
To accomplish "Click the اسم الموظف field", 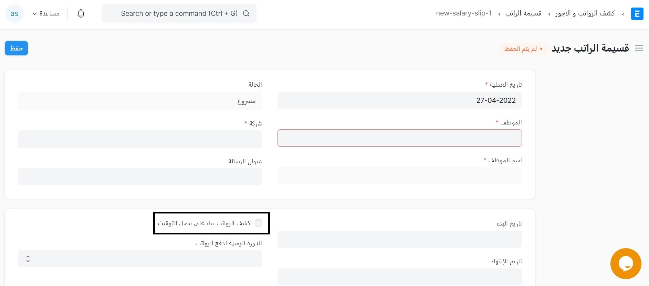I will (x=400, y=176).
